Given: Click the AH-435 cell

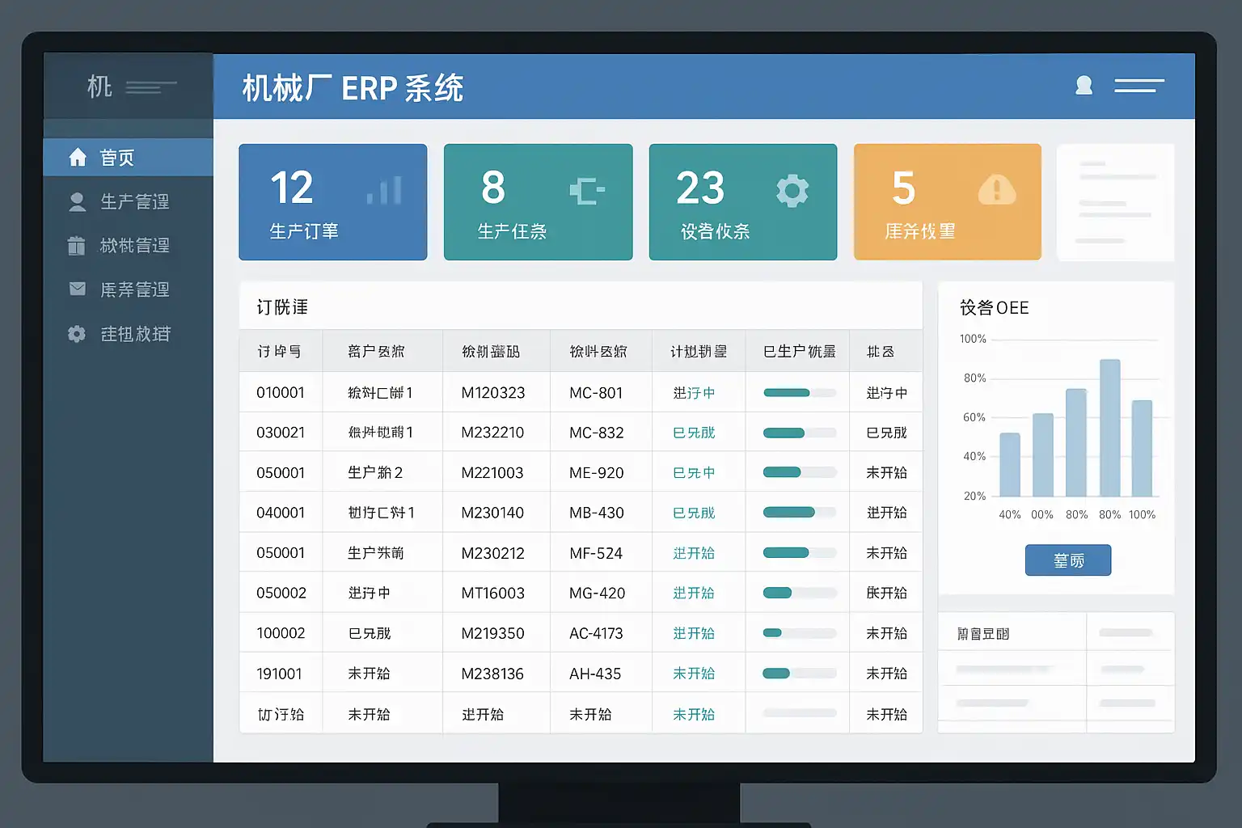Looking at the screenshot, I should pyautogui.click(x=595, y=674).
